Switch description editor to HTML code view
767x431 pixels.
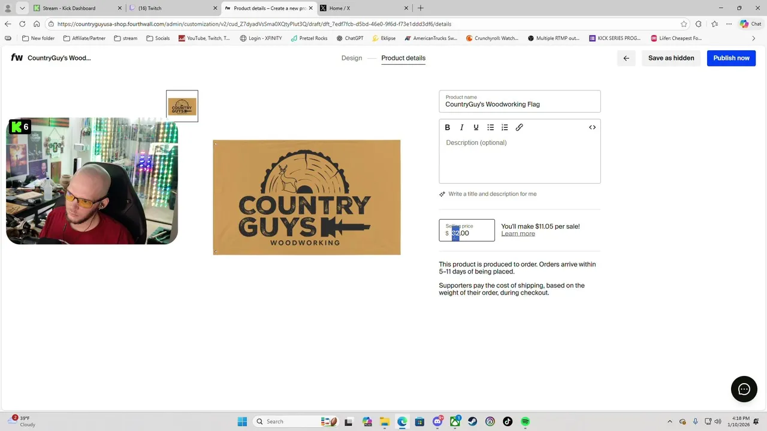point(592,128)
